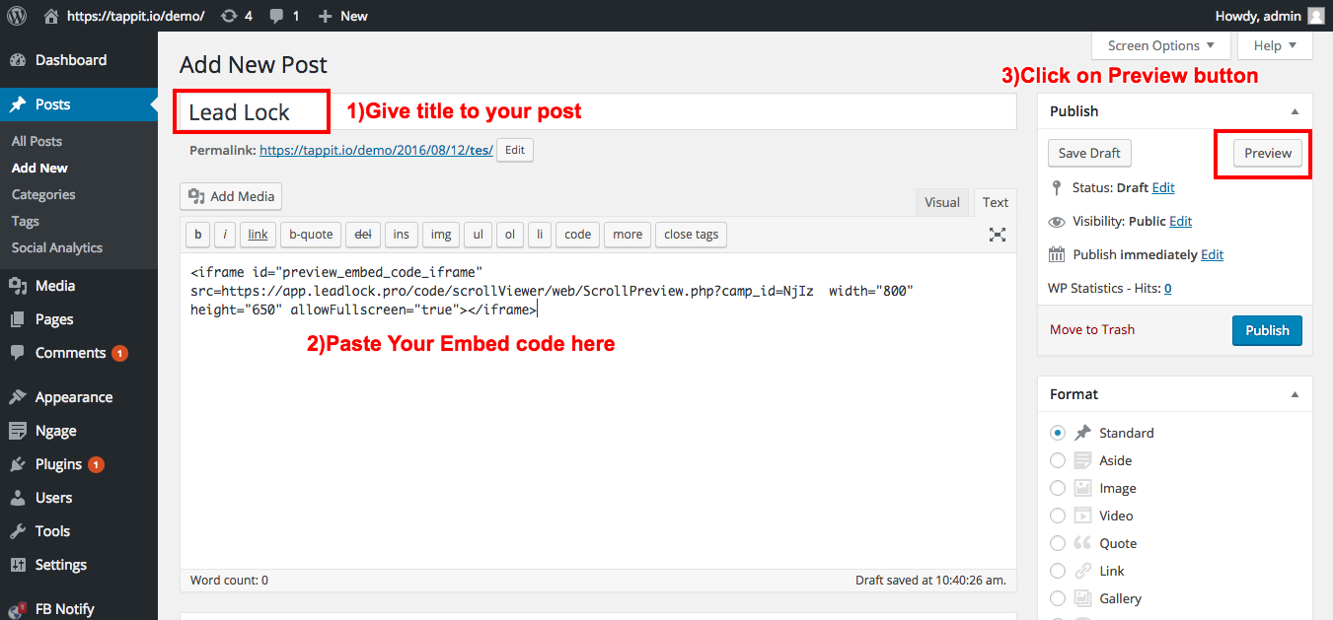The width and height of the screenshot is (1333, 620).
Task: Open WP Statistics hits count link
Action: pos(1168,289)
